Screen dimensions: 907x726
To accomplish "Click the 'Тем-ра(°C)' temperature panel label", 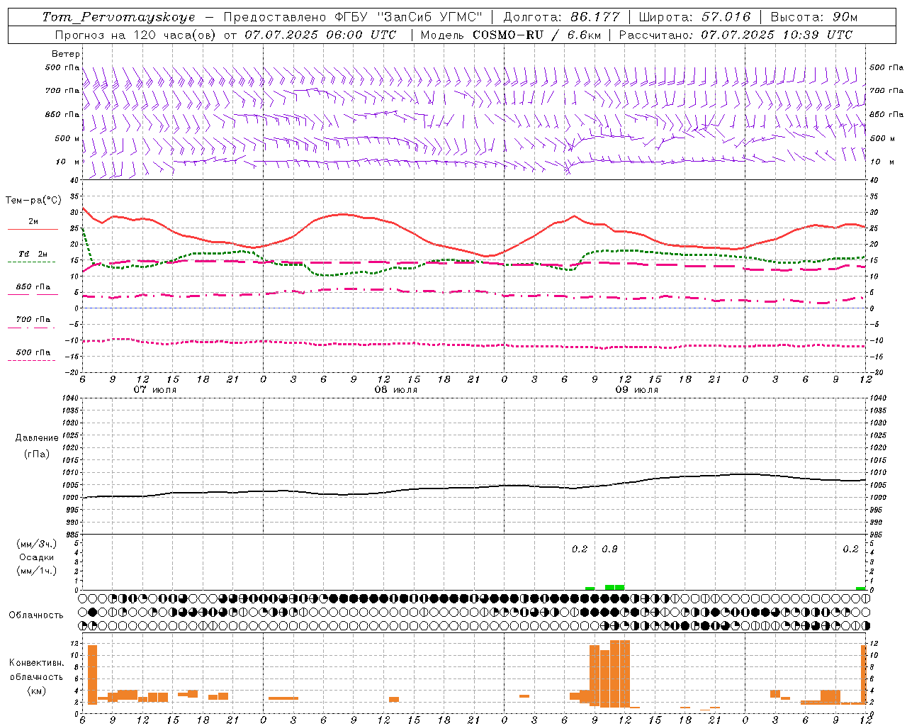I will click(33, 201).
